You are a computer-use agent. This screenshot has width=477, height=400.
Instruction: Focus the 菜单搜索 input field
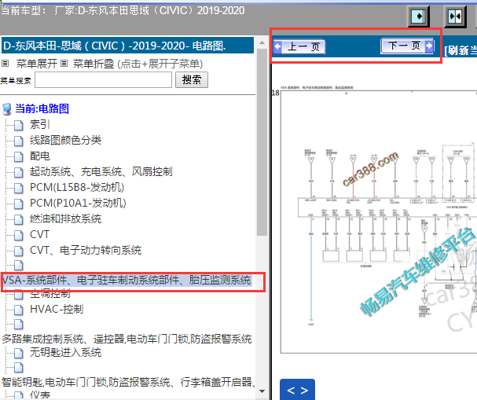coord(104,79)
